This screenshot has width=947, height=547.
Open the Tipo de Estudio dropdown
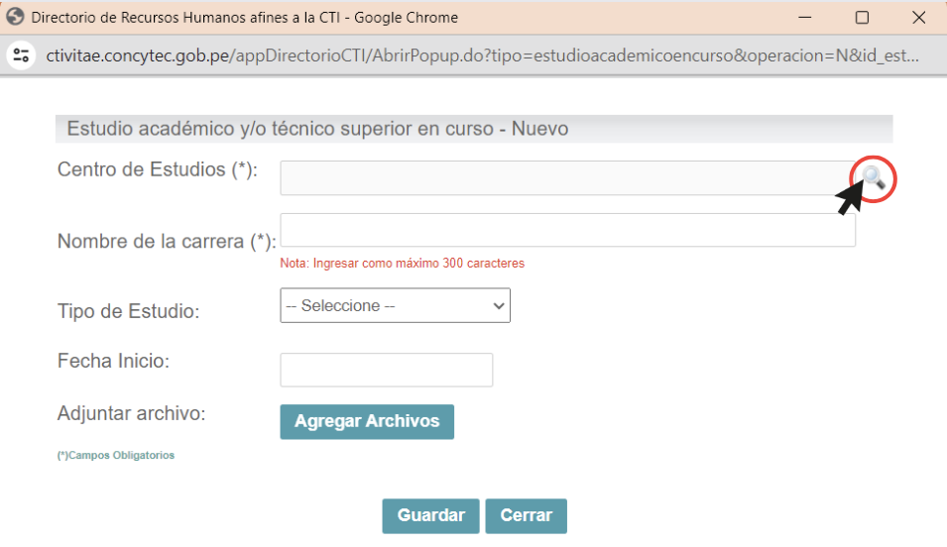pos(395,305)
